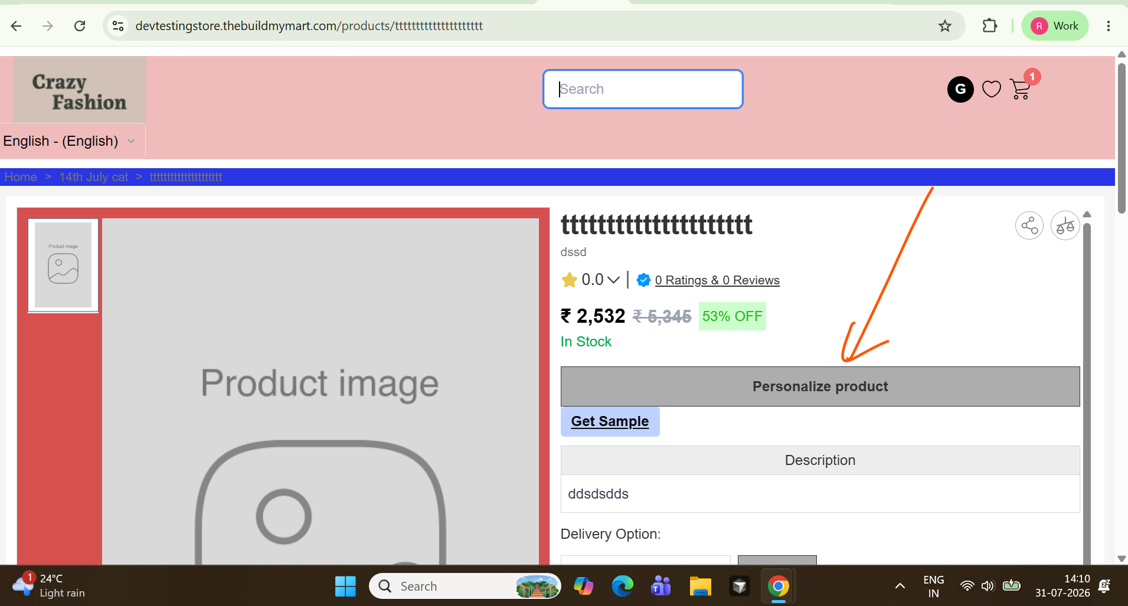
Task: Switch to Google Chrome on the taskbar
Action: pyautogui.click(x=779, y=586)
